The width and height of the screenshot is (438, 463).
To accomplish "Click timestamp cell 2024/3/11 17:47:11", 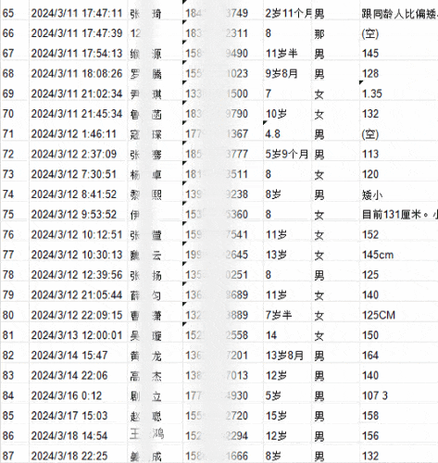I will 78,13.
